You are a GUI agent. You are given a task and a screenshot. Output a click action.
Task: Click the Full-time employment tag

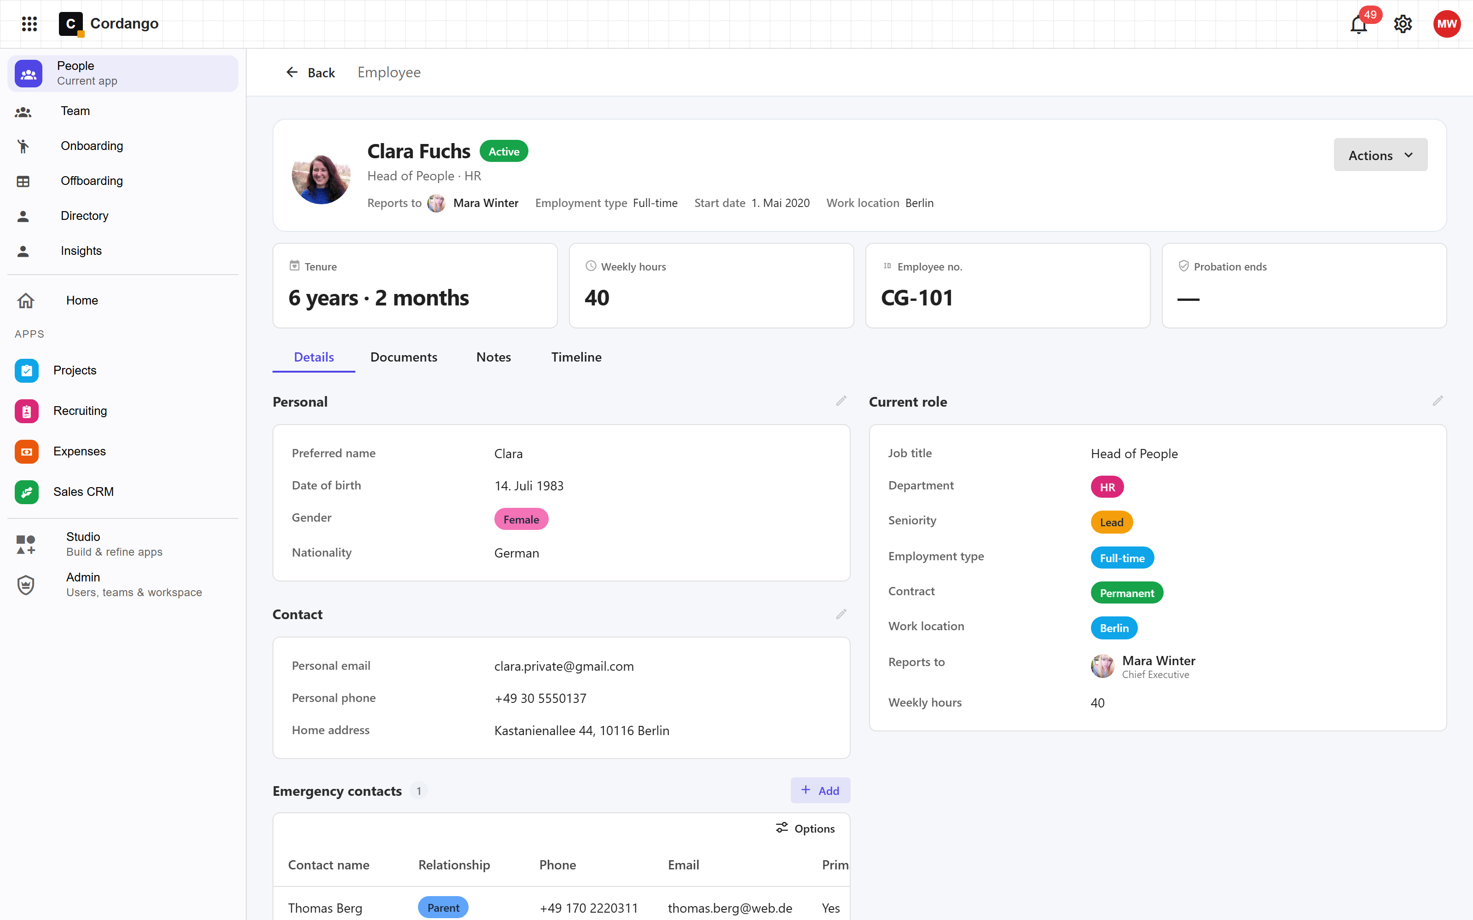click(x=1122, y=558)
